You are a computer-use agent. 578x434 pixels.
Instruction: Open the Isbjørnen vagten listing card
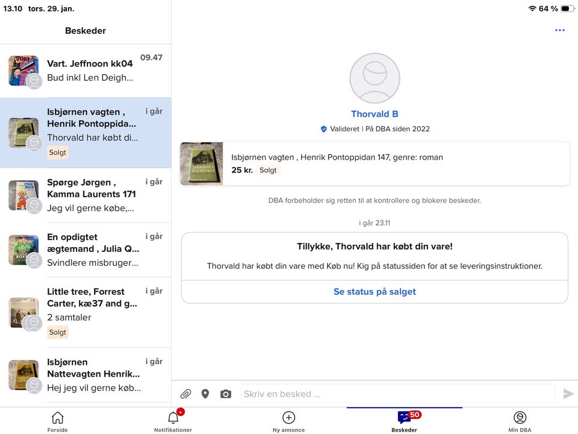(x=374, y=163)
